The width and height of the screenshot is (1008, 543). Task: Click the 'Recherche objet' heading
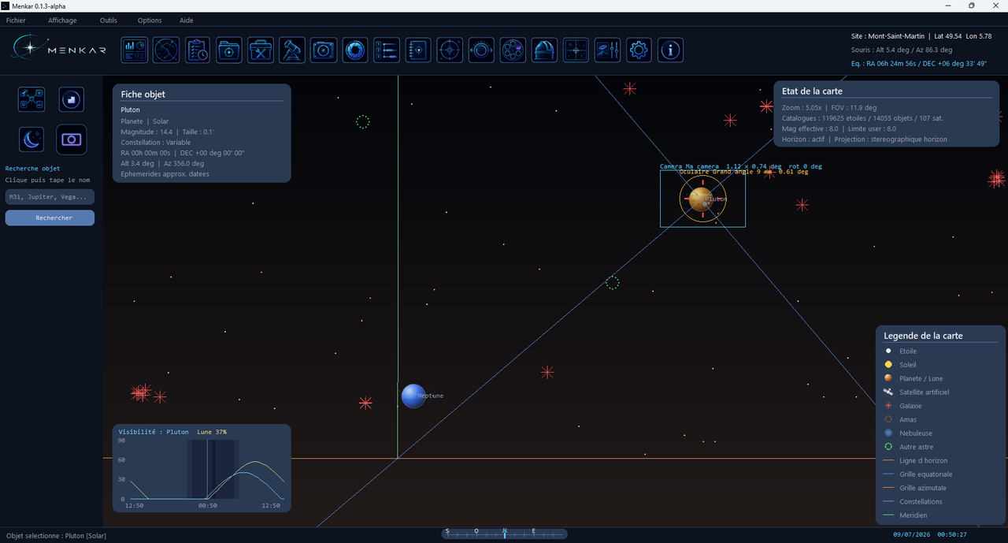32,168
